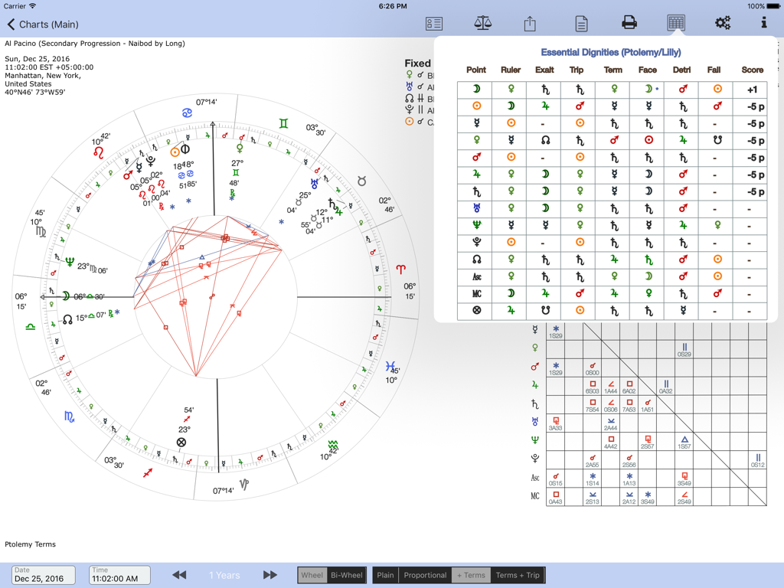Open the chart settings gears icon
Viewport: 784px width, 588px height.
pyautogui.click(x=723, y=23)
